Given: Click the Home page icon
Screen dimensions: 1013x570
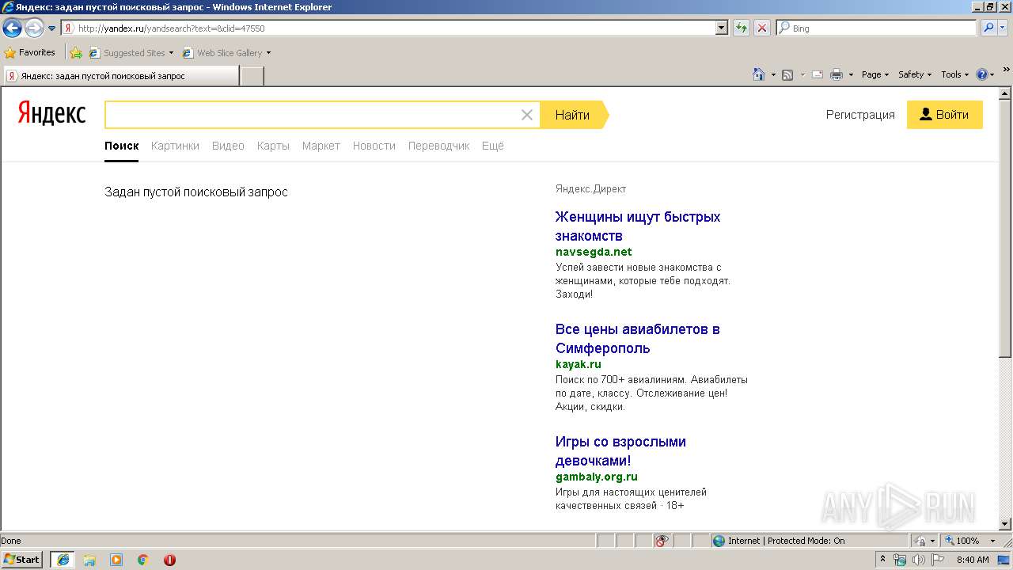Looking at the screenshot, I should (759, 74).
